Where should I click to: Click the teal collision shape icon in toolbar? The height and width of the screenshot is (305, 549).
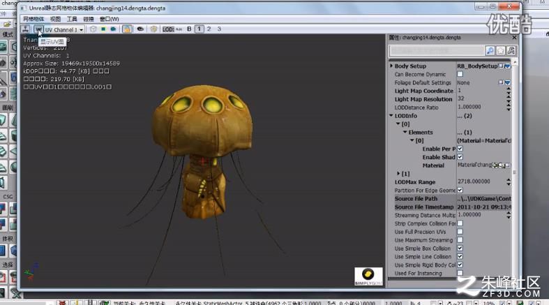[x=113, y=29]
